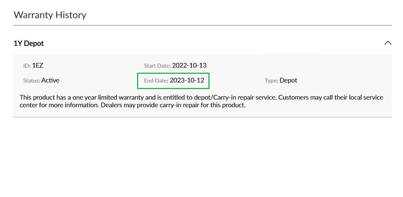Image resolution: width=403 pixels, height=197 pixels.
Task: Collapse the 1Y Depot section chevron
Action: tap(388, 43)
